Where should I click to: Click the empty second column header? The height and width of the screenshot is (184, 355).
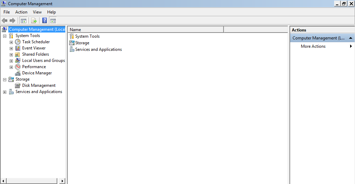[x=256, y=30]
